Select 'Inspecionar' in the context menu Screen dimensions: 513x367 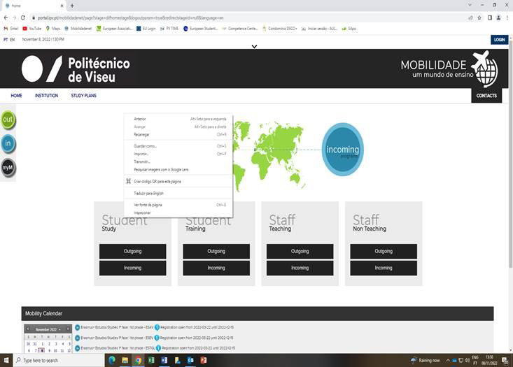tap(142, 213)
